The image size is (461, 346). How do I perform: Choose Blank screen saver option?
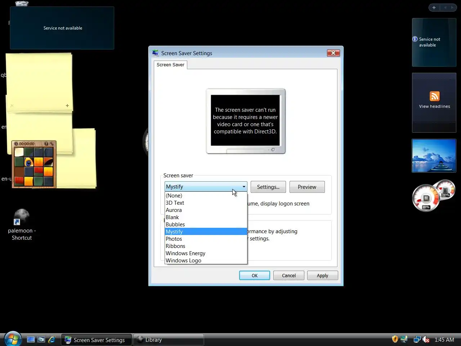coord(206,217)
